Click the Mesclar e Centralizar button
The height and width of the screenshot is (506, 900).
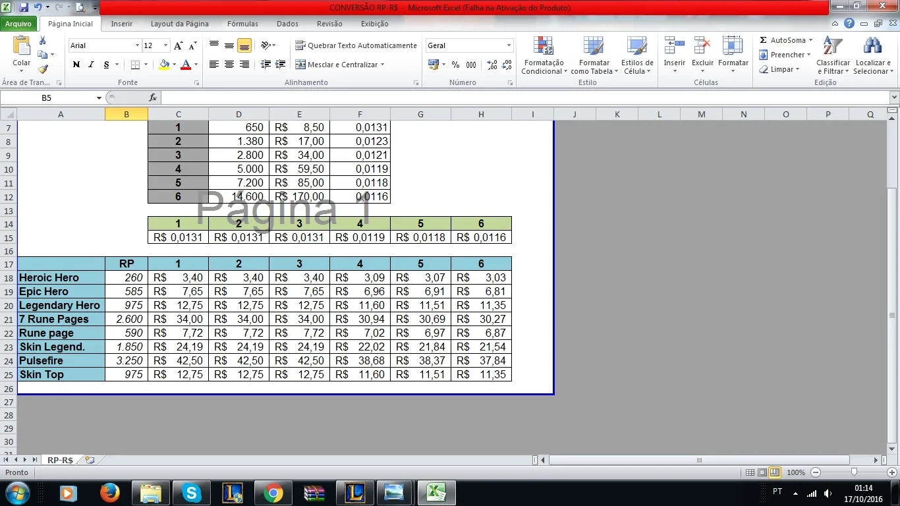pyautogui.click(x=336, y=65)
